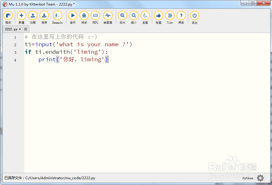Load a file using 加载

pyautogui.click(x=33, y=16)
